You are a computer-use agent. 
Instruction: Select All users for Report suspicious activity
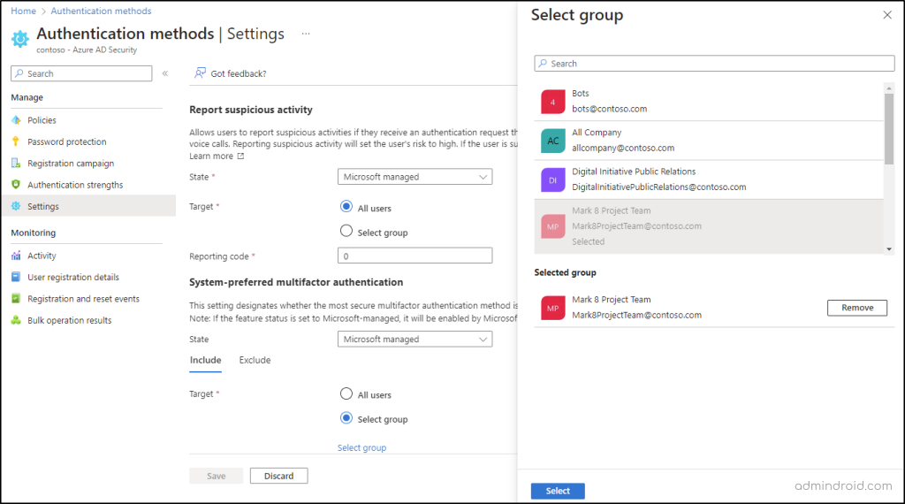click(346, 207)
